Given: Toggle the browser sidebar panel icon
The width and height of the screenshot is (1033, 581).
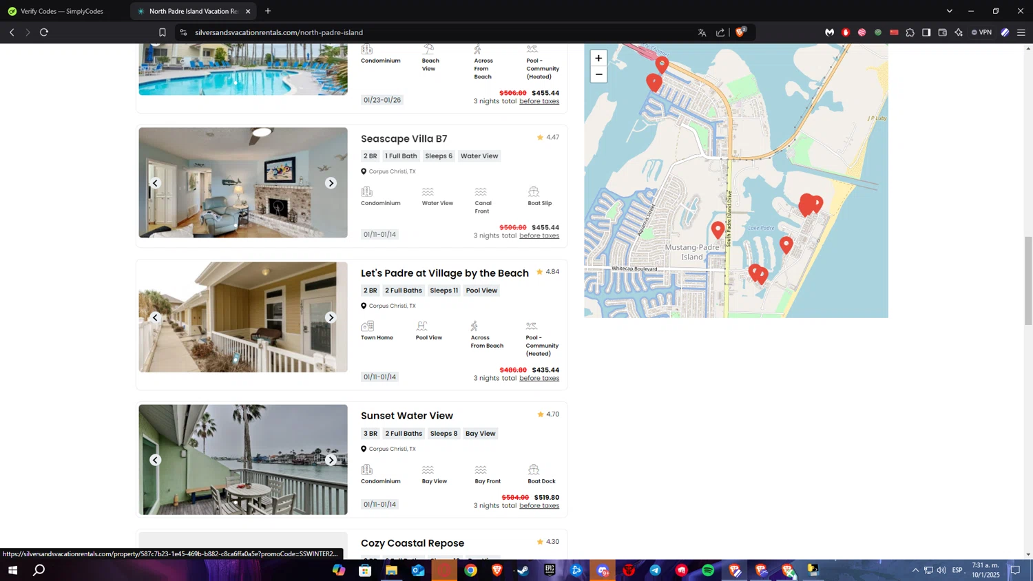Looking at the screenshot, I should (x=926, y=32).
